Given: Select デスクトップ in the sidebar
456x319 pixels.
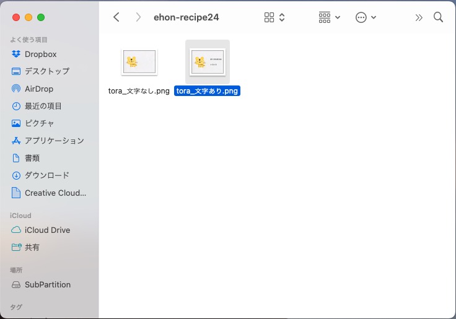Looking at the screenshot, I should 46,71.
